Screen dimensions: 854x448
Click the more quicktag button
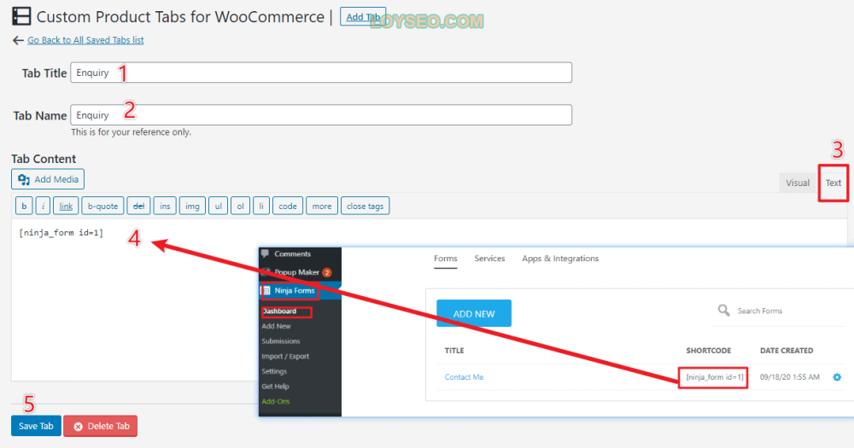click(322, 206)
